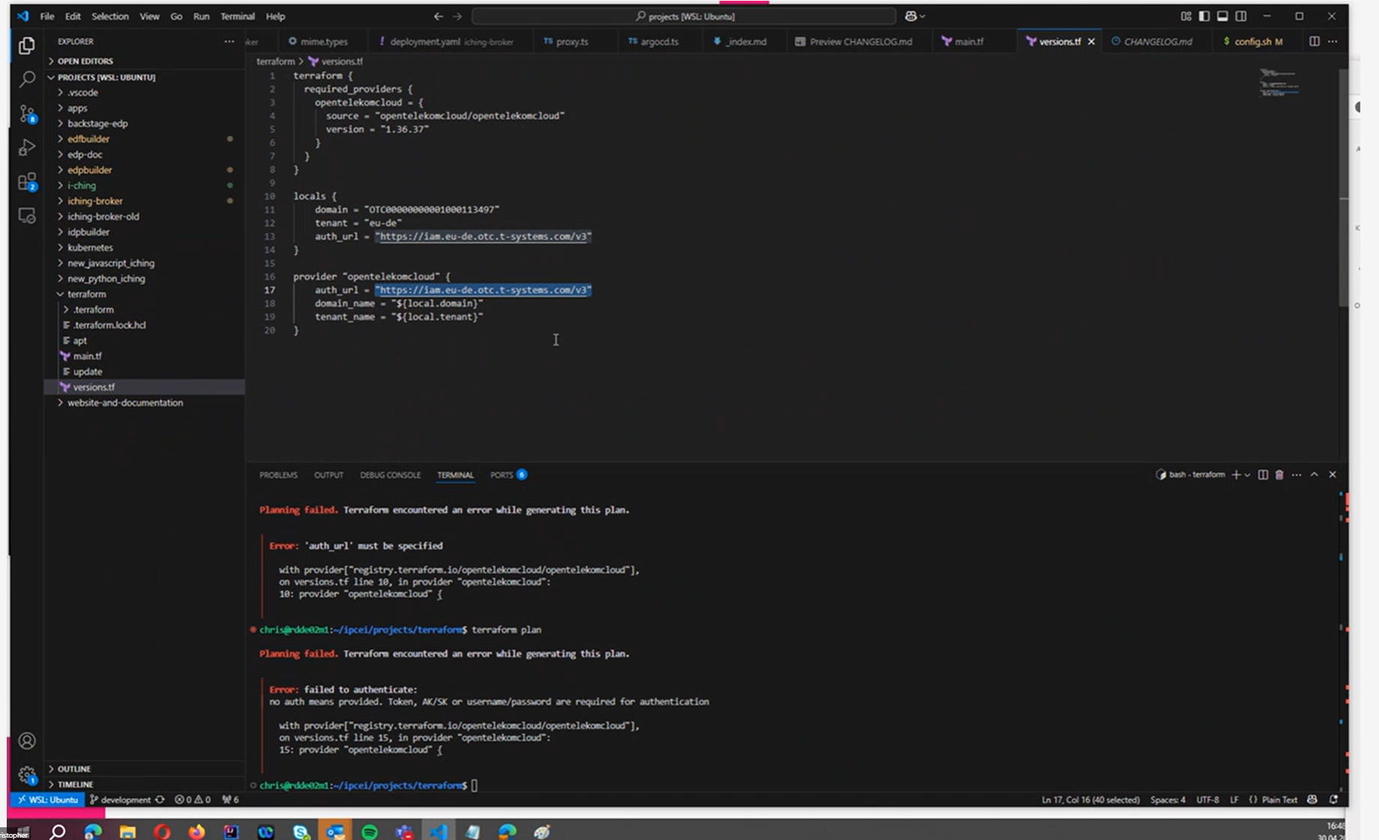
Task: Click errors and warnings count in status bar
Action: [193, 799]
